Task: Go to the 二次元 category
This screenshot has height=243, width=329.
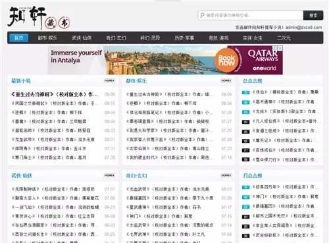Action: tap(284, 38)
